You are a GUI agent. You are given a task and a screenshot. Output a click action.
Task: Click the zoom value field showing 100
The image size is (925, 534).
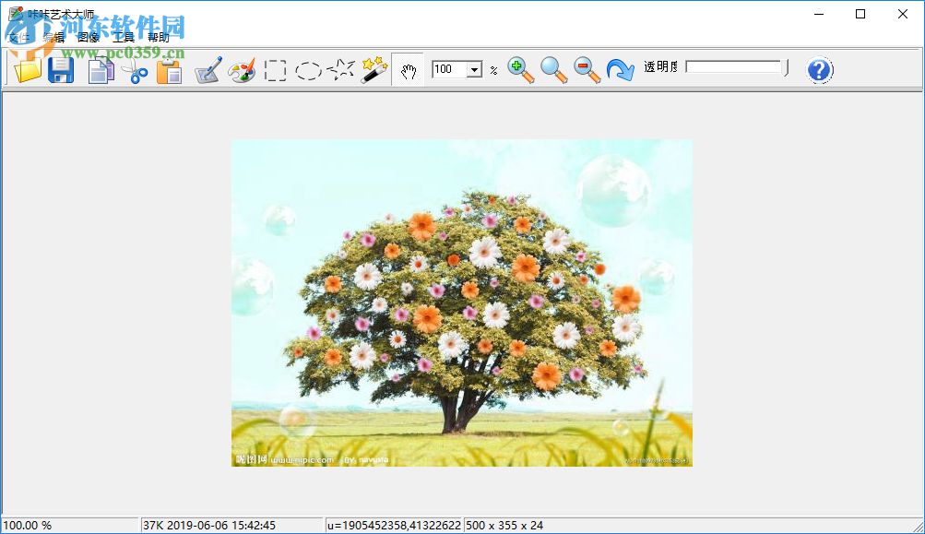tap(449, 69)
